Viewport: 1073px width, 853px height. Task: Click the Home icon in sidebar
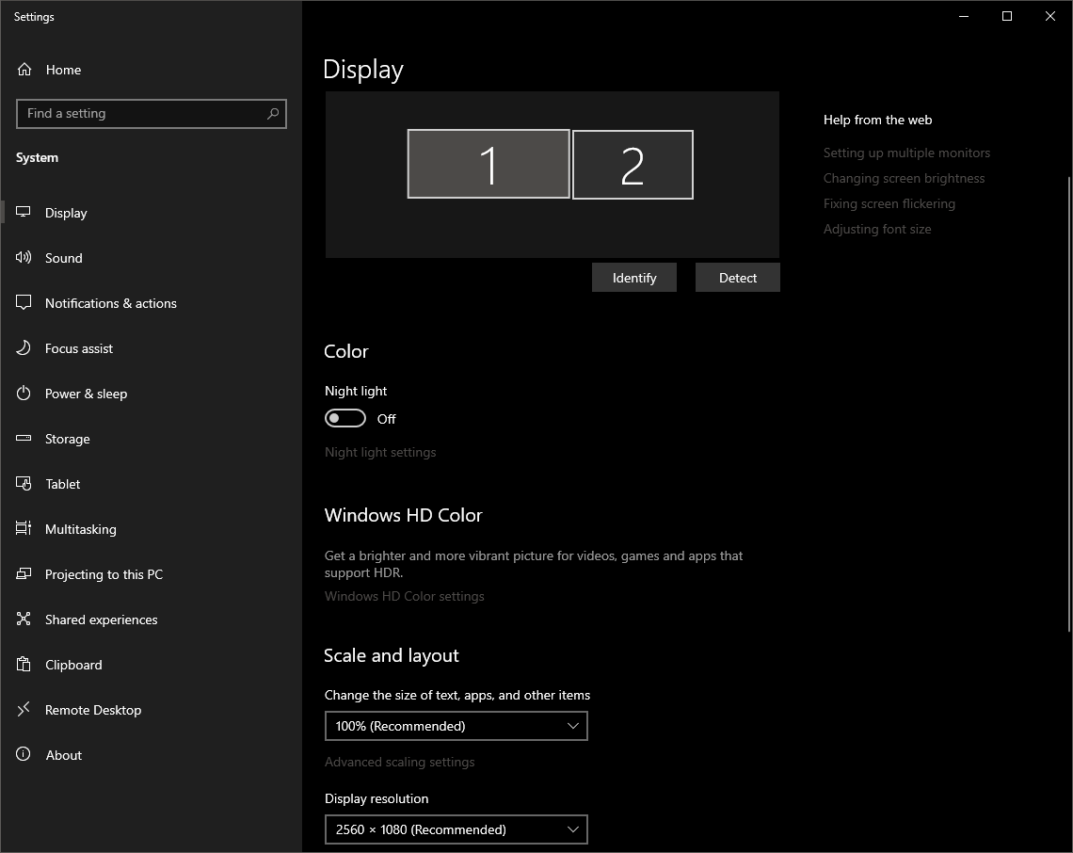point(24,70)
